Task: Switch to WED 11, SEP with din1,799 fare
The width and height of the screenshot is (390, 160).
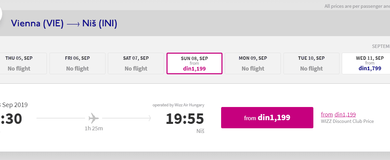Action: [366, 63]
